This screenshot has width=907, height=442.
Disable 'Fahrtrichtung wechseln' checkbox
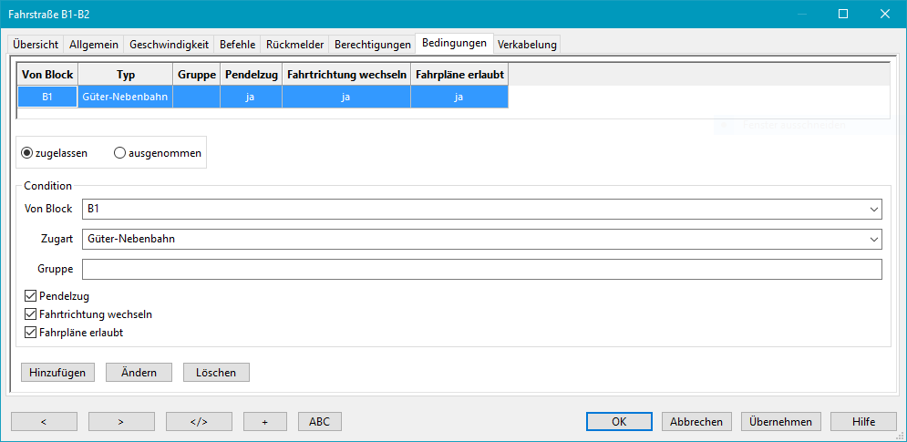(x=32, y=314)
